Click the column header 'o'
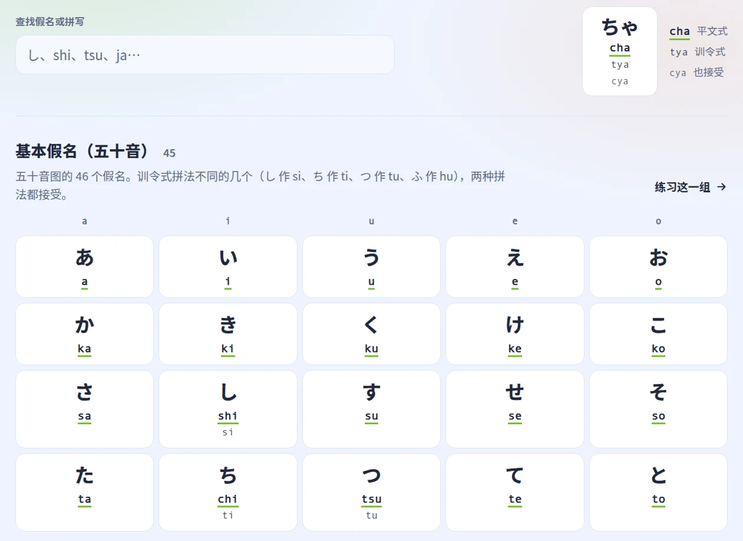Viewport: 743px width, 541px height. point(658,222)
